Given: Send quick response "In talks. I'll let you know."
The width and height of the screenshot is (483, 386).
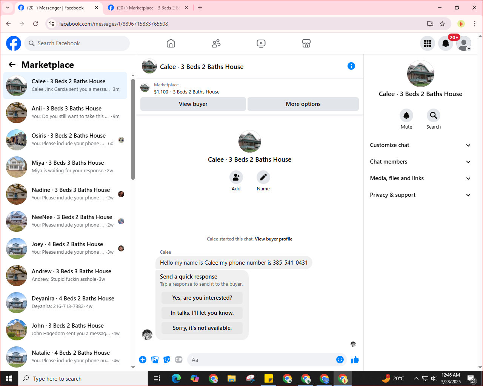Looking at the screenshot, I should point(202,313).
